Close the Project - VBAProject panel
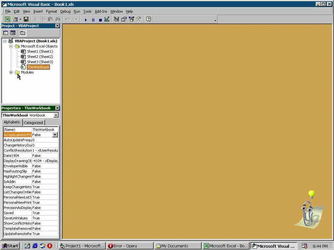Image resolution: width=334 pixels, height=250 pixels. coord(57,26)
